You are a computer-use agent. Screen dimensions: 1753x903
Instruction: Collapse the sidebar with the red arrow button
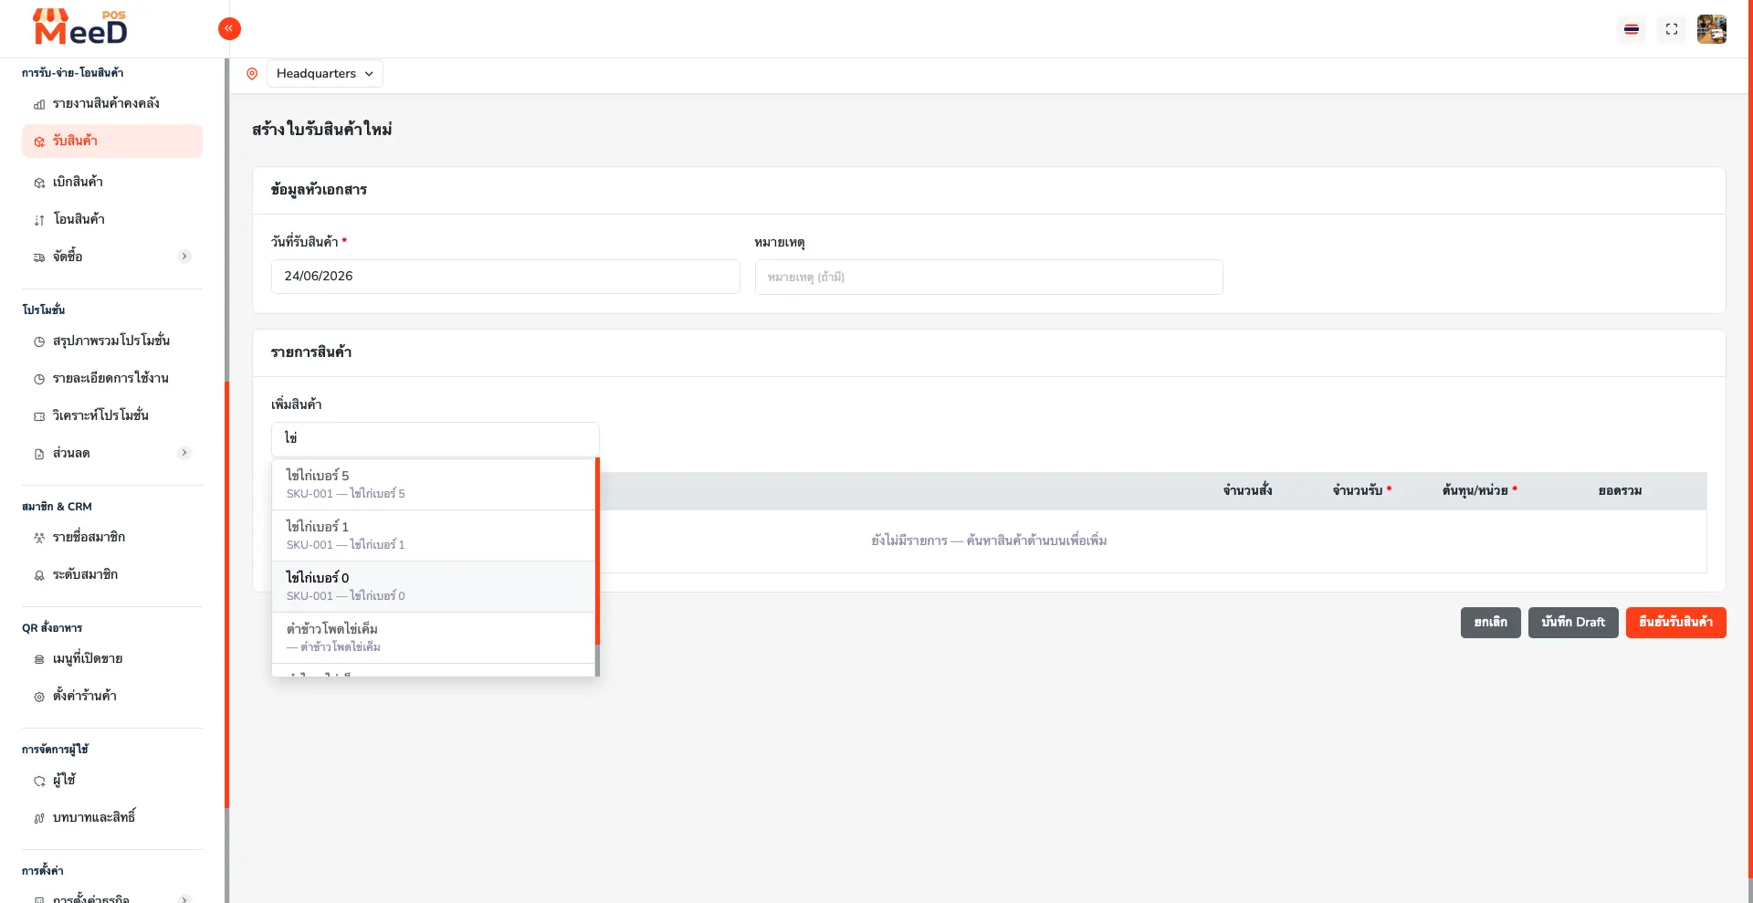coord(229,28)
